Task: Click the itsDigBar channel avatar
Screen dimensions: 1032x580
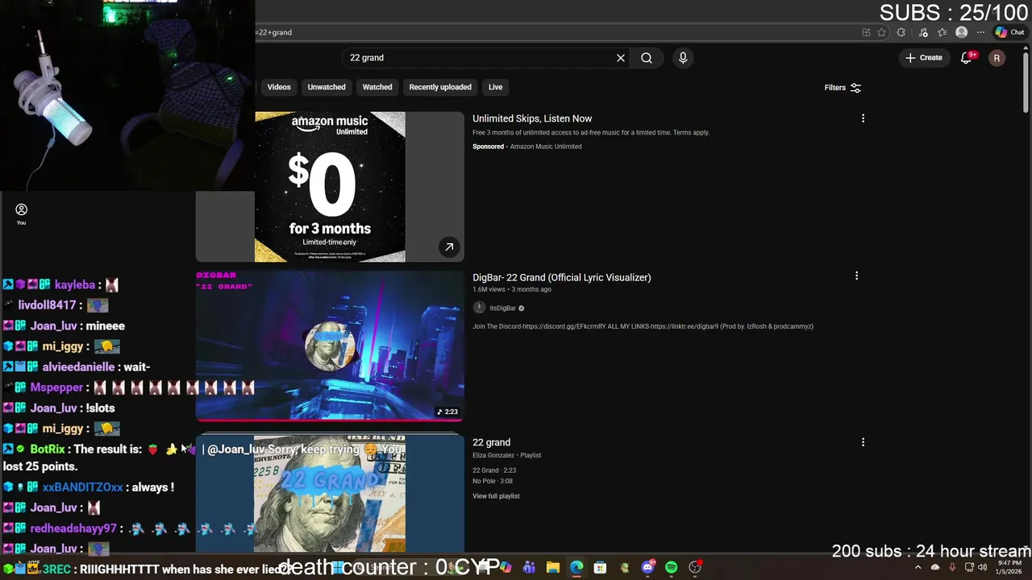Action: point(479,308)
